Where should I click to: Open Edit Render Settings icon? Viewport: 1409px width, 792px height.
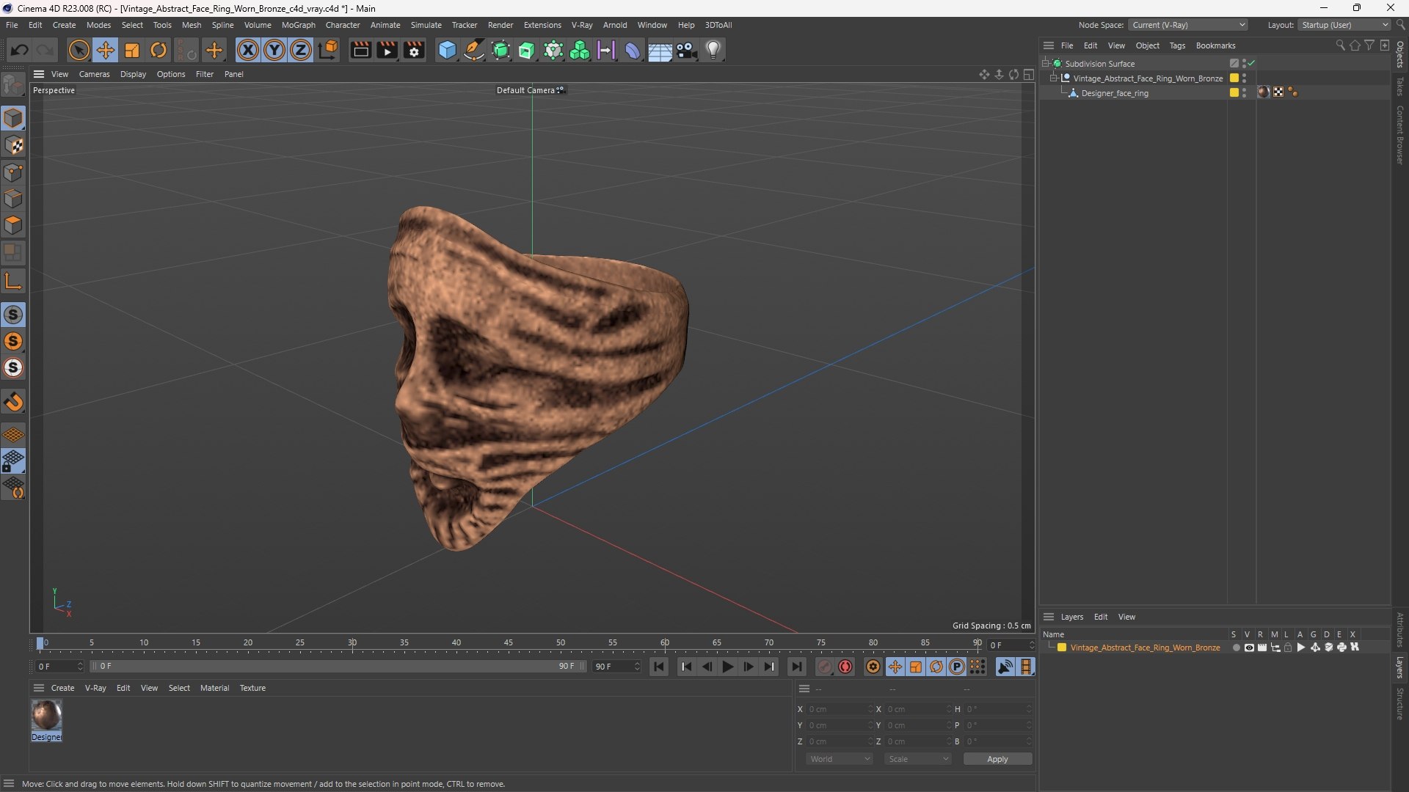[414, 50]
